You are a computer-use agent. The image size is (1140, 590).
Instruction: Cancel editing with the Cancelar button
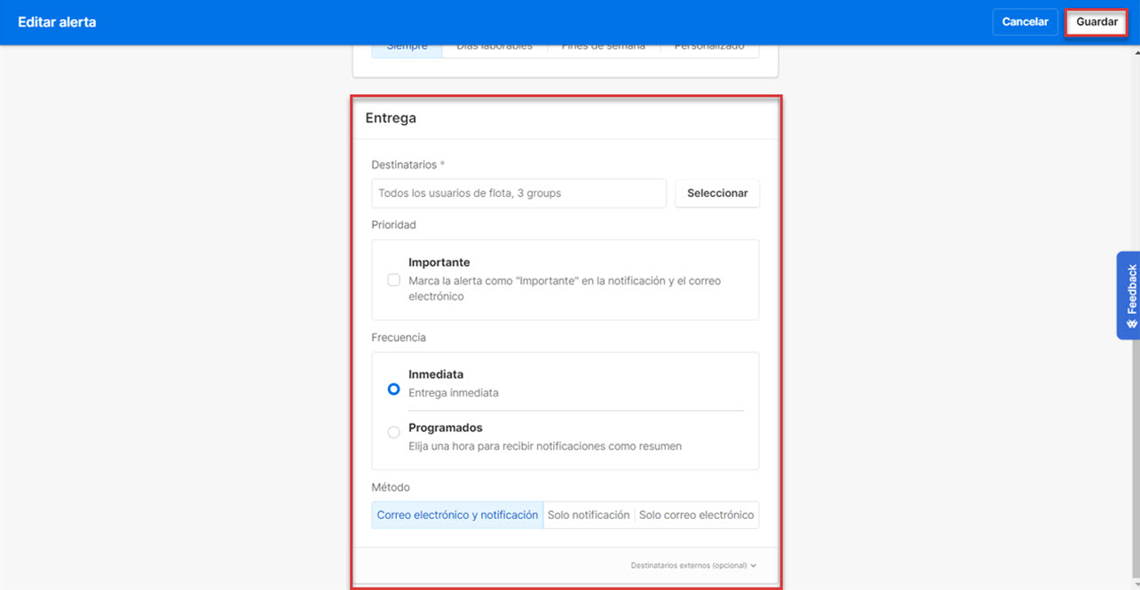click(x=1025, y=21)
